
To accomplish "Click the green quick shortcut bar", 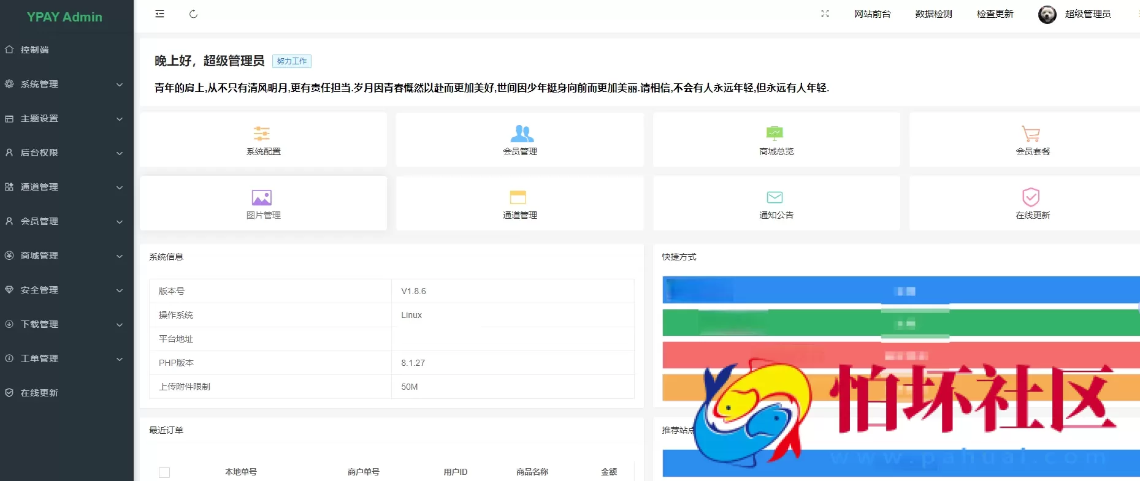I will pyautogui.click(x=901, y=323).
